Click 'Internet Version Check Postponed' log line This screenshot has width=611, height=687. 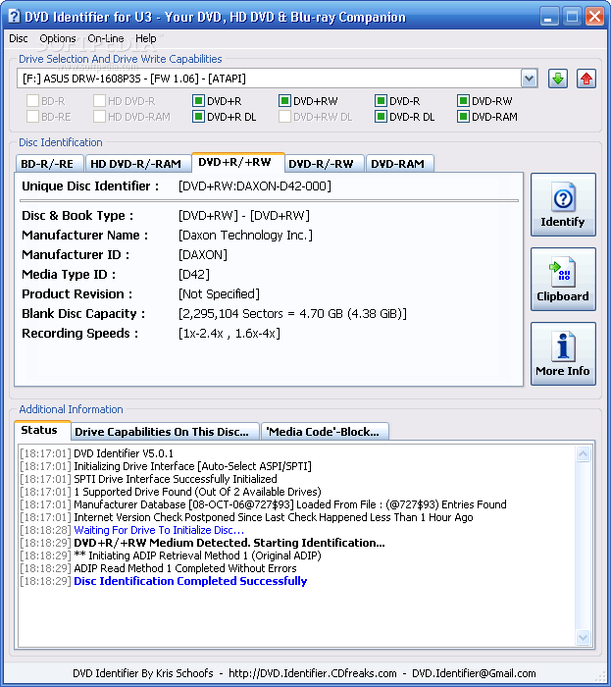click(273, 517)
